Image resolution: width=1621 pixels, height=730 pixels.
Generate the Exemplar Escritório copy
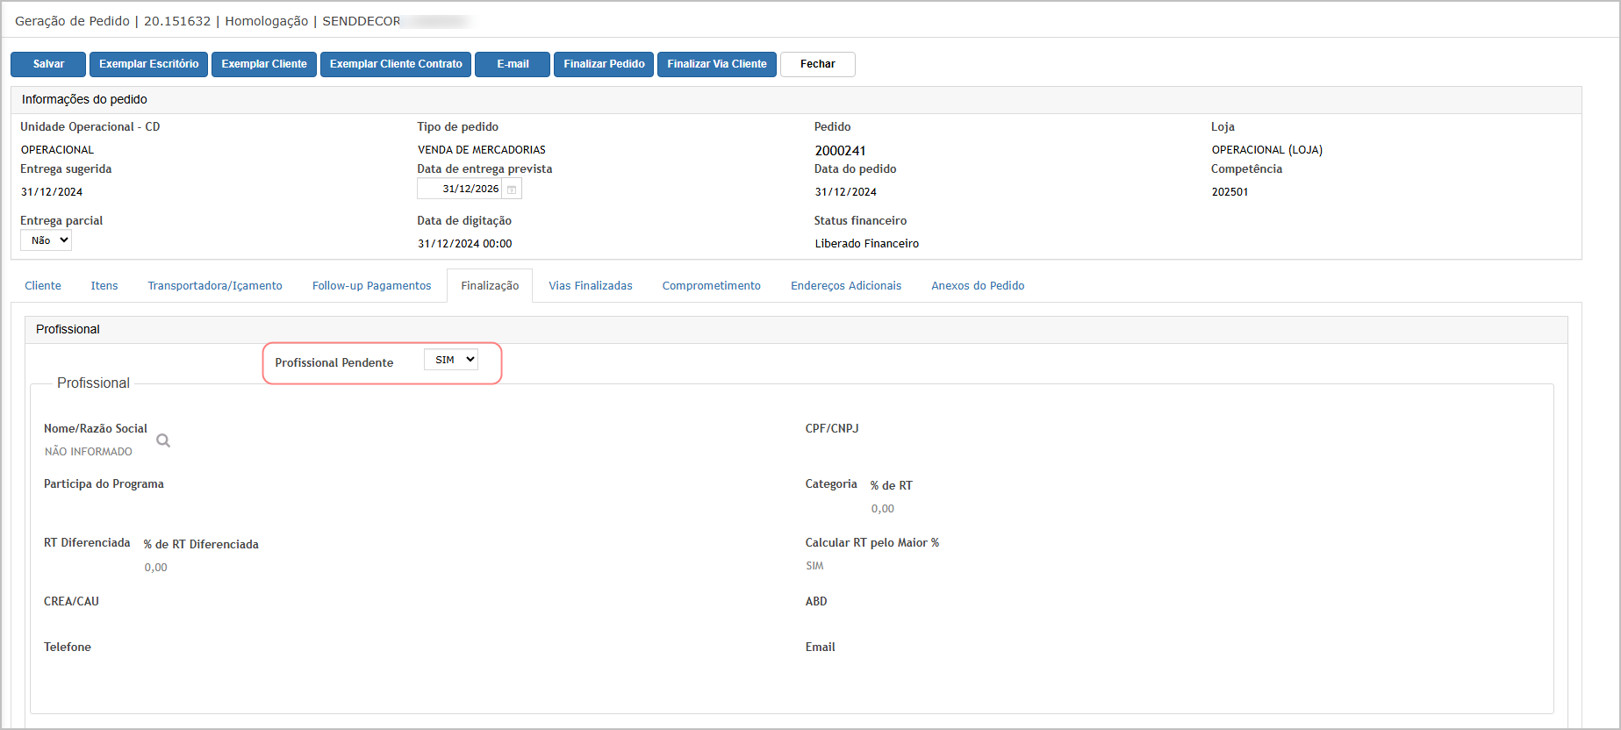149,64
